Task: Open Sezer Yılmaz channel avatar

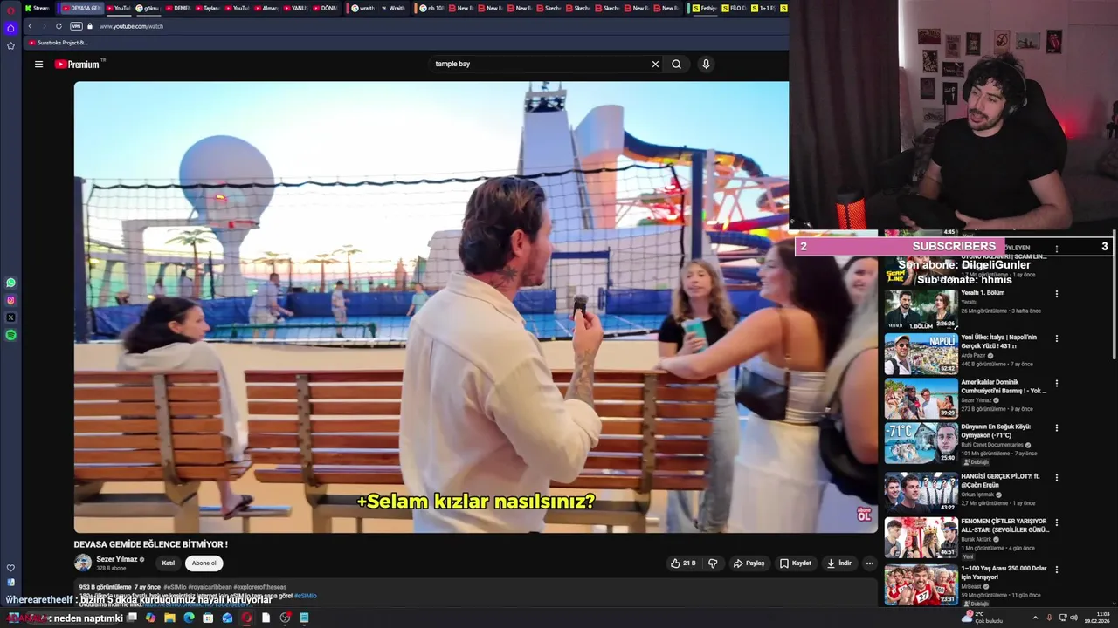Action: (x=83, y=563)
